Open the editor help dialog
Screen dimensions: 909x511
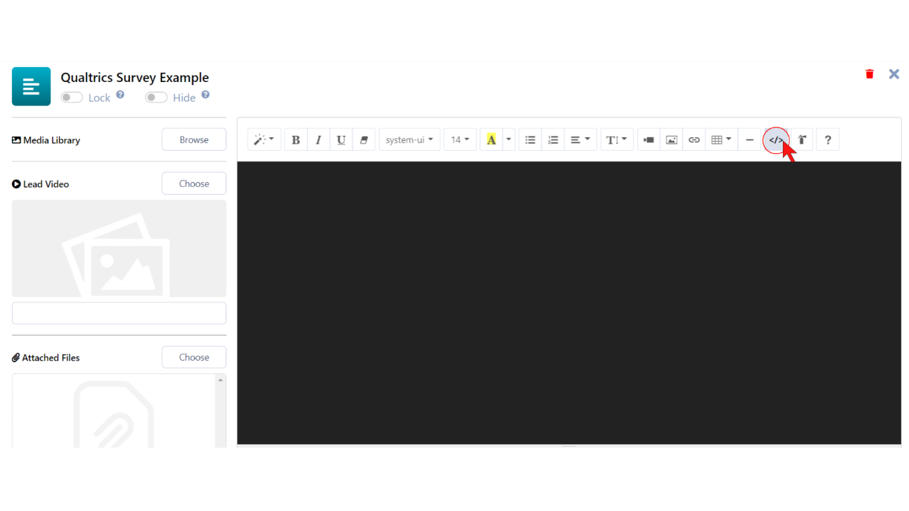(x=828, y=140)
